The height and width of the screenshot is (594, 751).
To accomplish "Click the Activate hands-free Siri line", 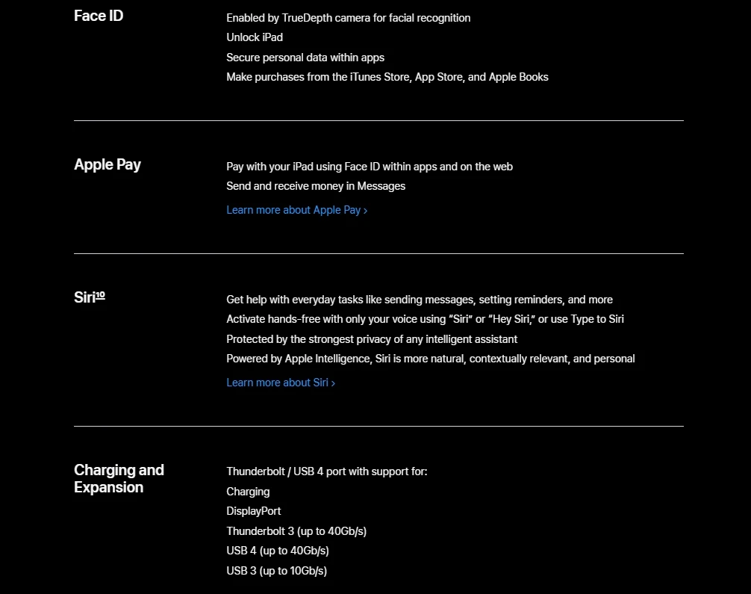I will click(x=425, y=319).
